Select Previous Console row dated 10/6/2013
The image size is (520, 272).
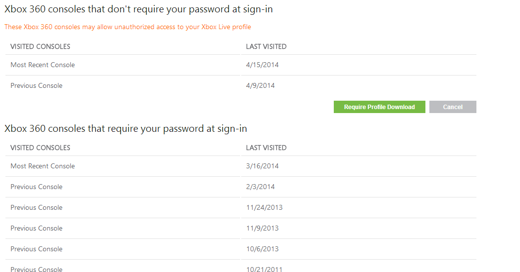click(37, 249)
